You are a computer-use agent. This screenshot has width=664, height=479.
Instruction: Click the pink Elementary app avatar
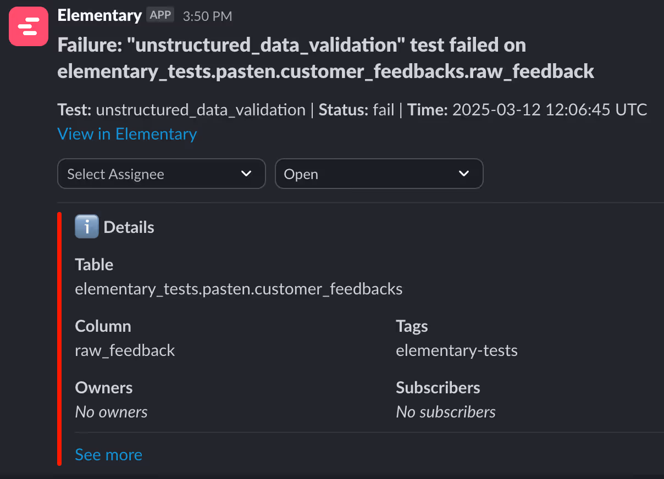tap(29, 26)
